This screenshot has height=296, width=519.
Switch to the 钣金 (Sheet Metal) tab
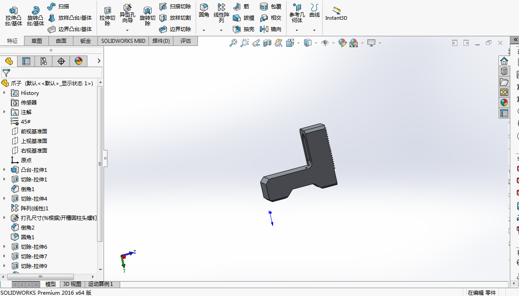coord(85,41)
